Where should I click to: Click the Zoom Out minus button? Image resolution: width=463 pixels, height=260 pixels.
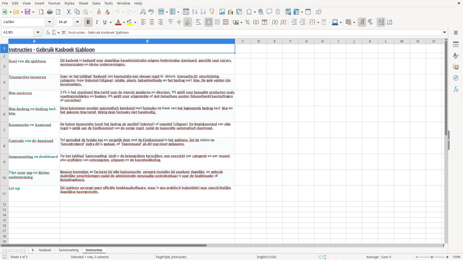click(417, 257)
